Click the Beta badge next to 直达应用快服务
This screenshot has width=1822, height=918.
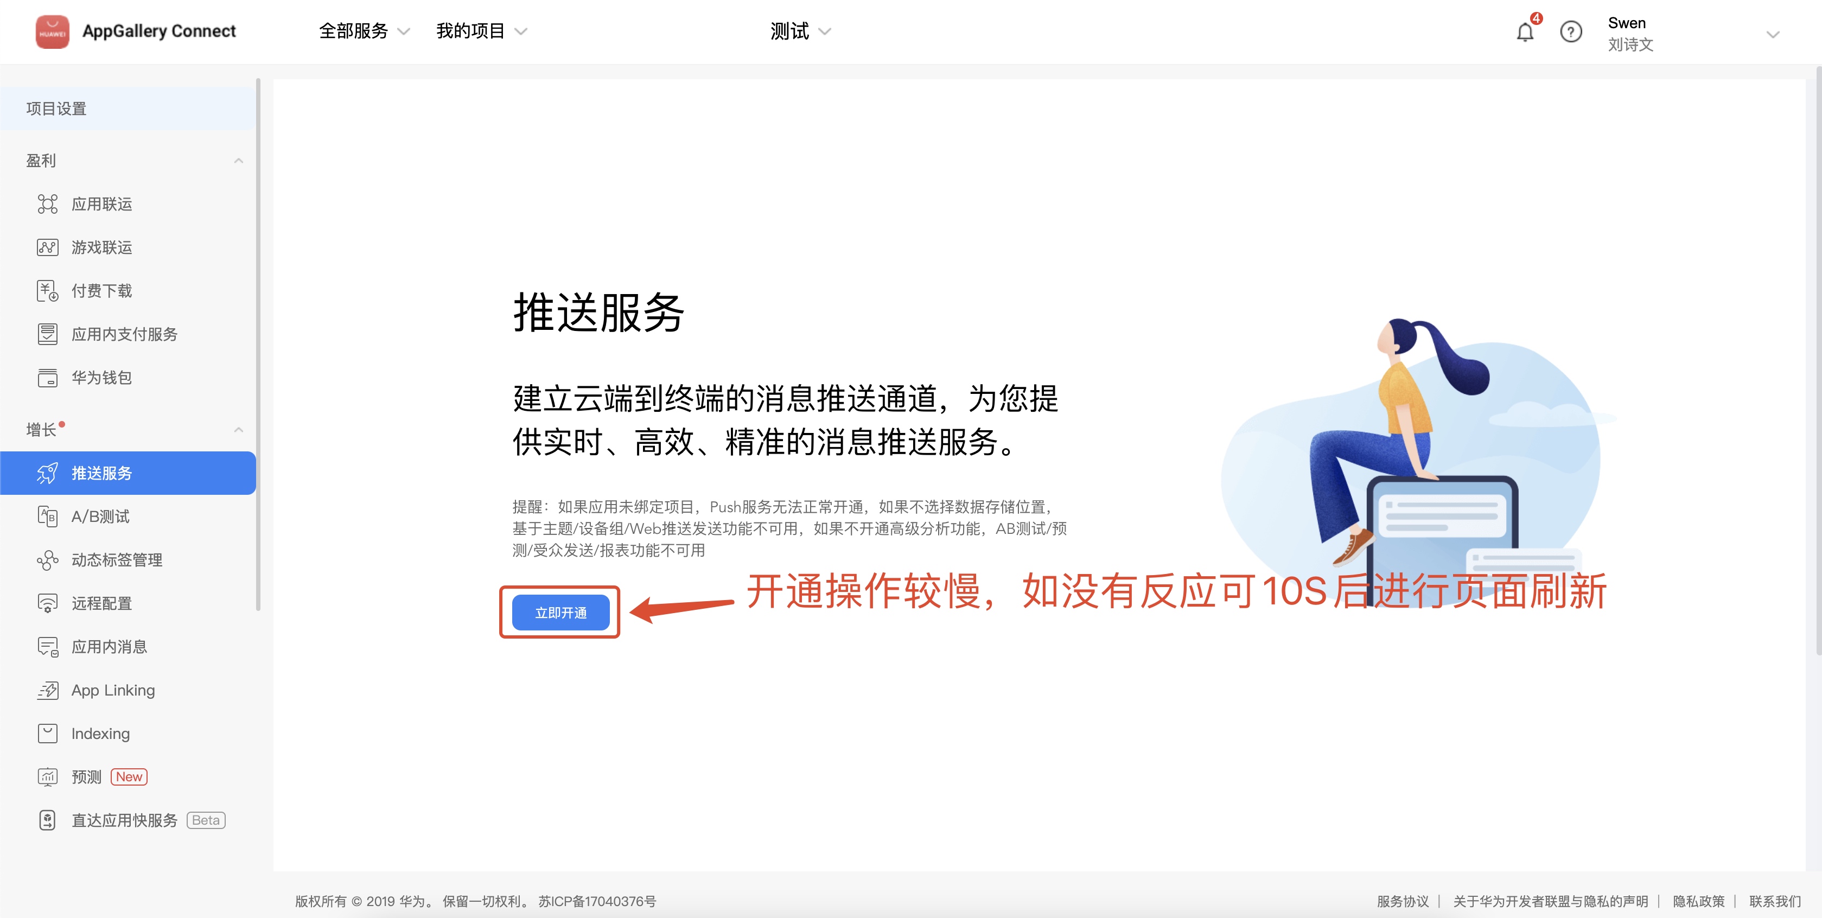(x=206, y=820)
